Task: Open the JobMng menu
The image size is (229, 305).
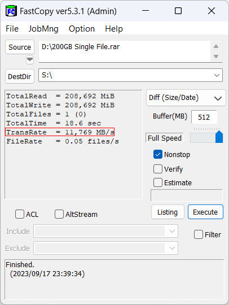Action: pyautogui.click(x=43, y=29)
